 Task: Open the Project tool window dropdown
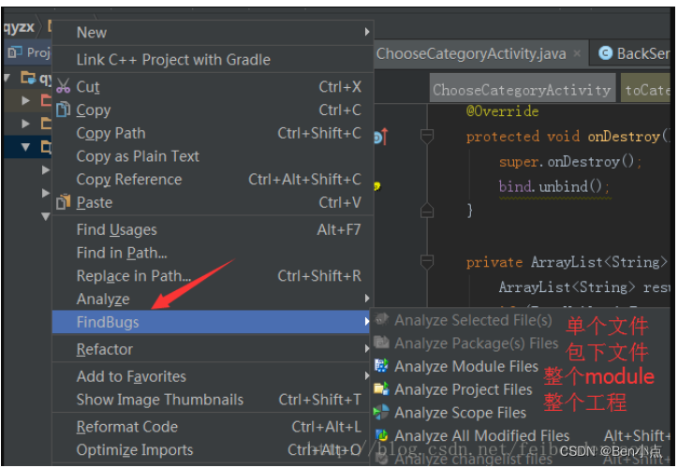coord(28,52)
